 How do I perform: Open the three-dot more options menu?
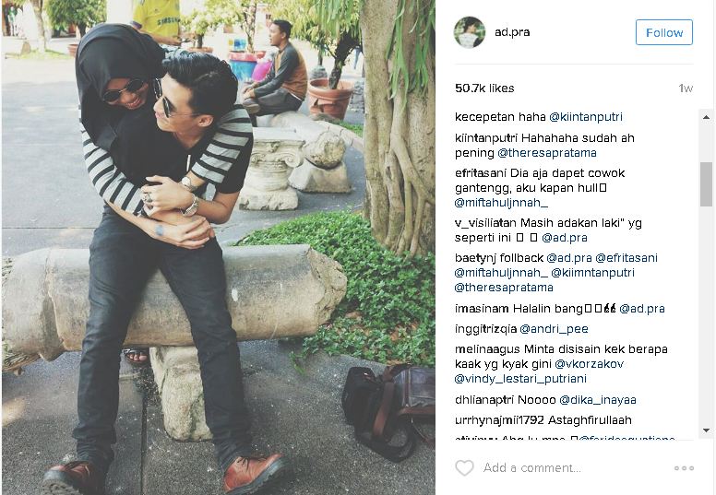[x=684, y=468]
